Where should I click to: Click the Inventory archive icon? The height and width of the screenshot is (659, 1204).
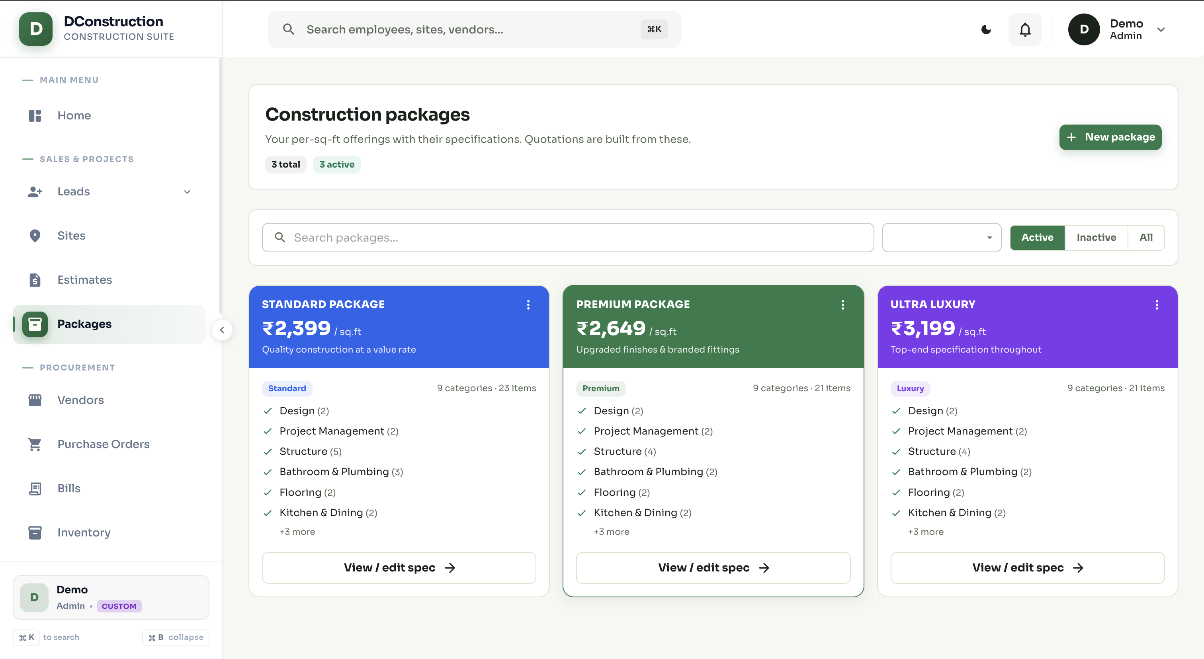pyautogui.click(x=35, y=532)
